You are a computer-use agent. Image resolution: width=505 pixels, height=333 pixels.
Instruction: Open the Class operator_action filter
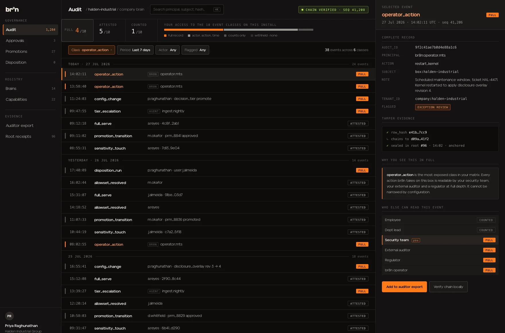click(92, 50)
